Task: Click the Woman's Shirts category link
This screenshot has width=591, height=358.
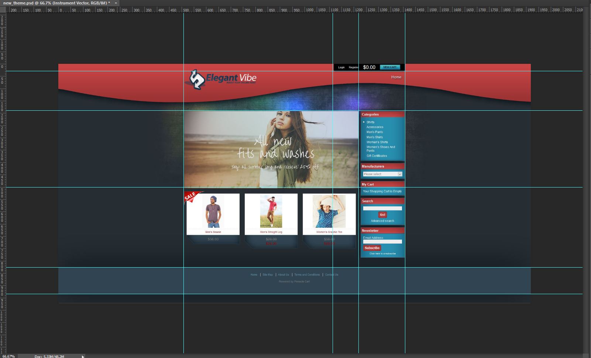Action: coord(377,142)
